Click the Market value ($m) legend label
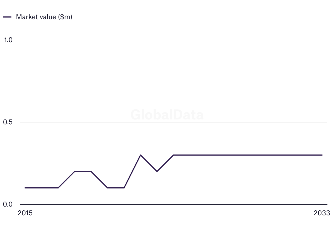 pos(44,17)
